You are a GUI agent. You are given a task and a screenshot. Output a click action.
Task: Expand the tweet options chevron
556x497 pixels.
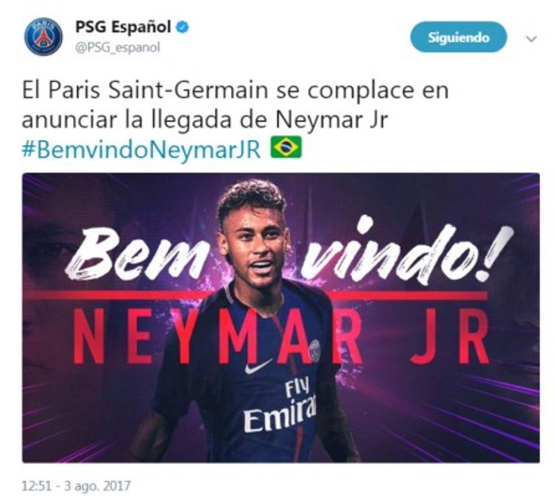point(531,39)
